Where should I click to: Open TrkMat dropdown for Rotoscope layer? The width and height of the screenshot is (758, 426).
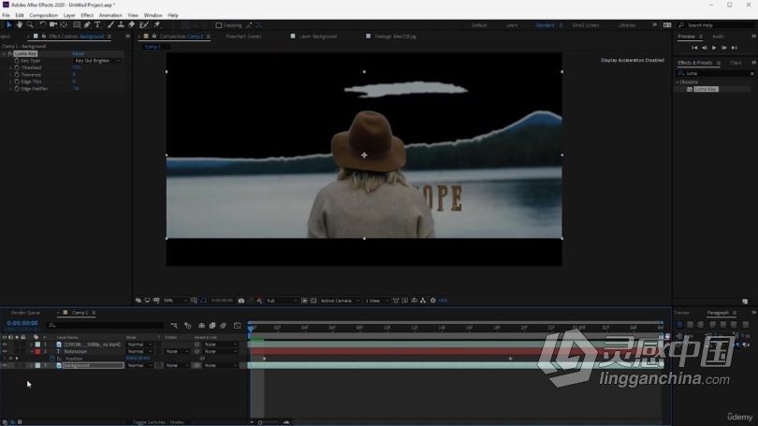(x=176, y=351)
